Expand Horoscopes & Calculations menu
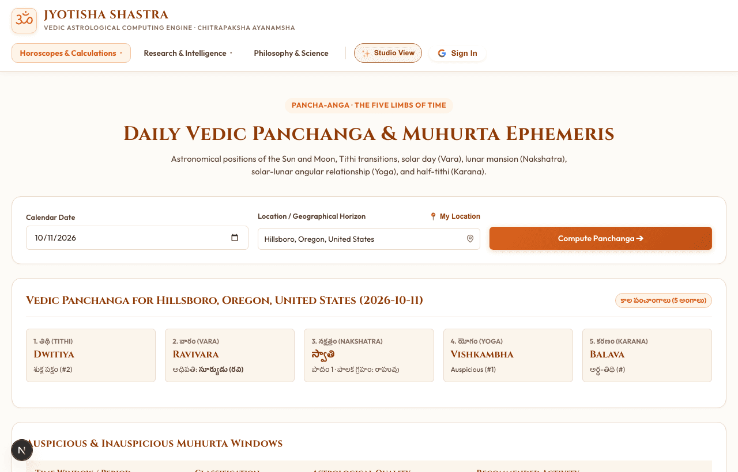Image resolution: width=738 pixels, height=472 pixels. coord(71,53)
